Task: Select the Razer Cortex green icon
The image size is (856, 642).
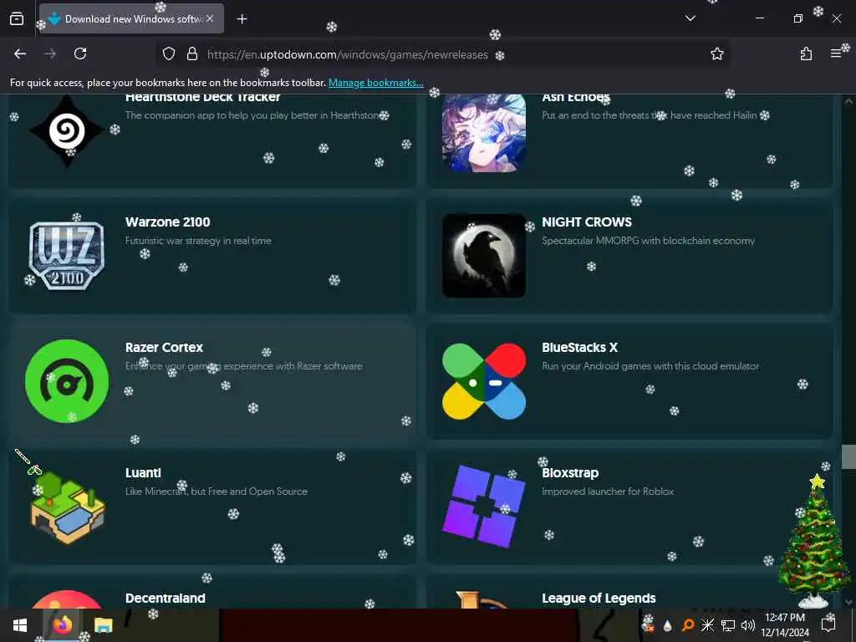Action: click(67, 381)
